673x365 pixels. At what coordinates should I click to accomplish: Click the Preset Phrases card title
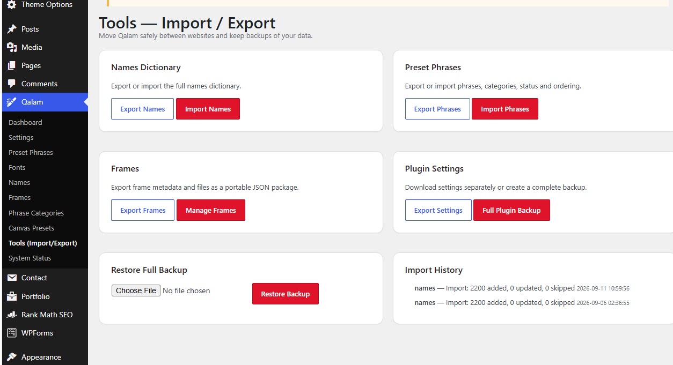tap(433, 68)
